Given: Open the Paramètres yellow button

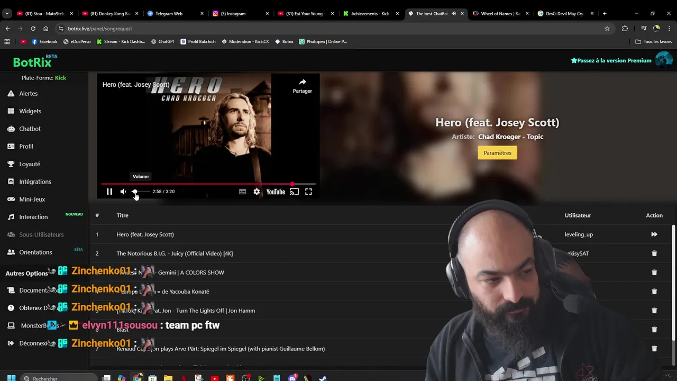Looking at the screenshot, I should [497, 153].
